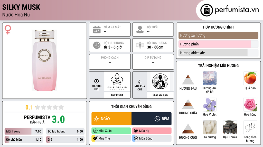Click the calendar icon beside Năm ra mắt

[97, 30]
